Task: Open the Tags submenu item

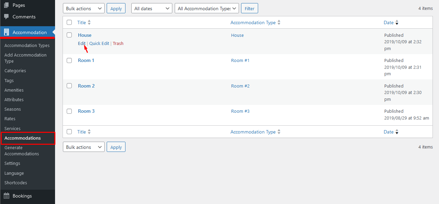Action: (9, 81)
